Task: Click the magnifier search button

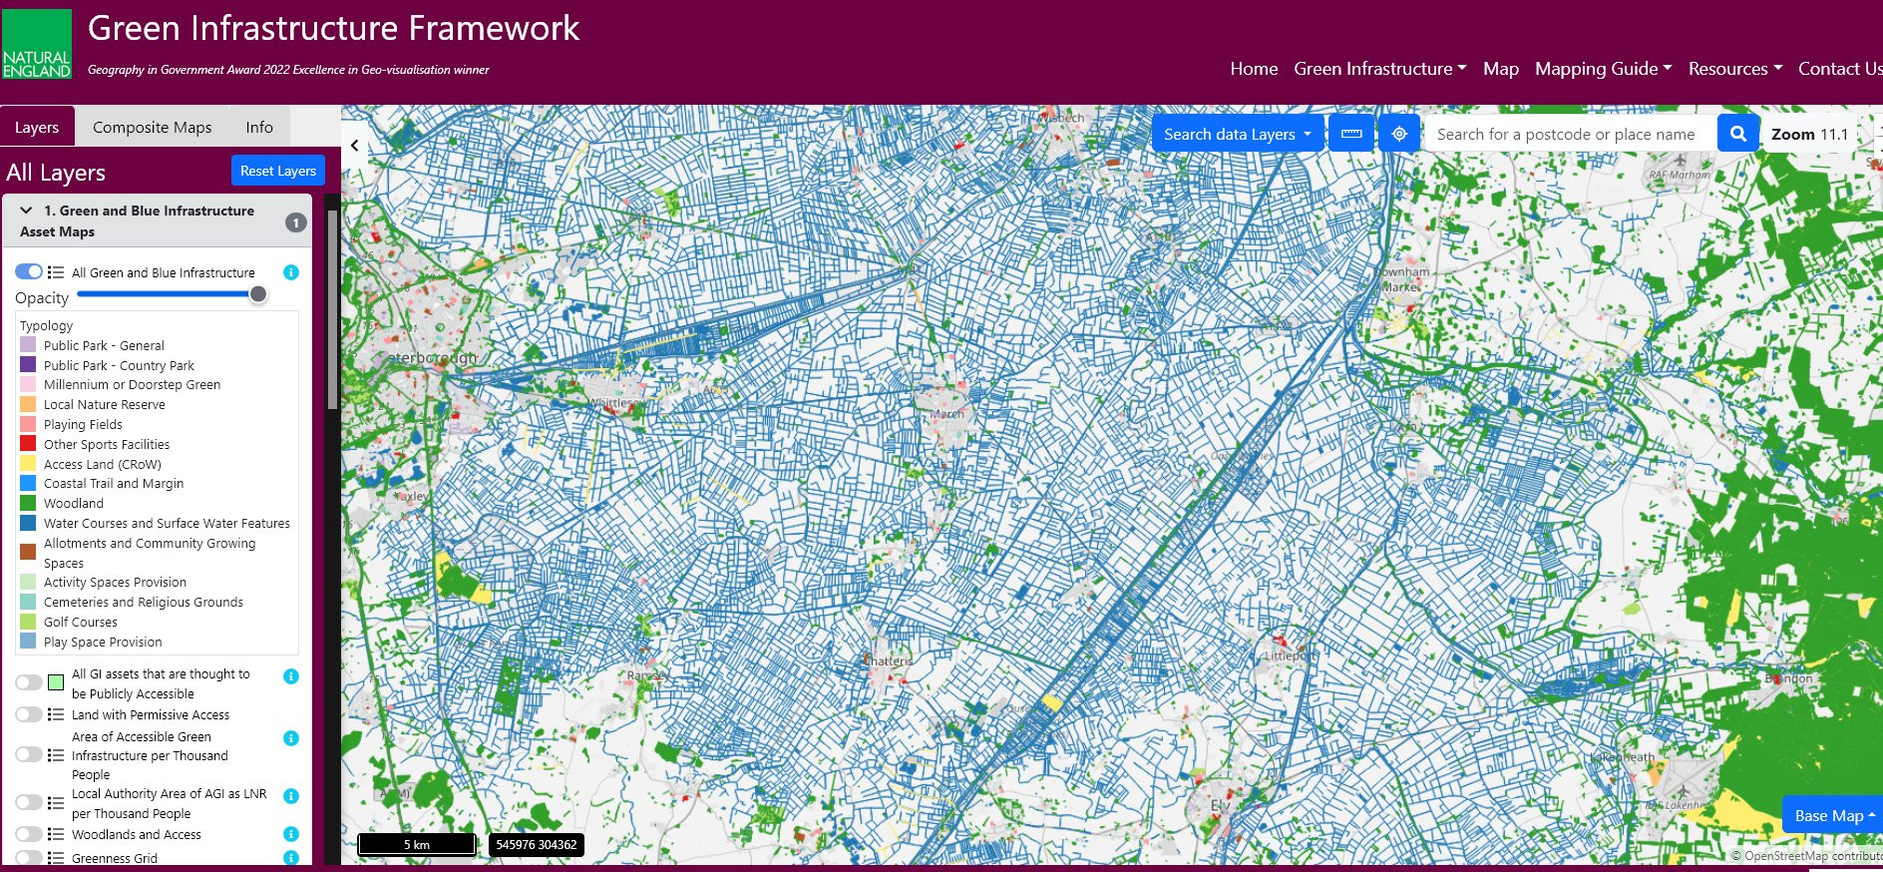Action: pyautogui.click(x=1737, y=134)
